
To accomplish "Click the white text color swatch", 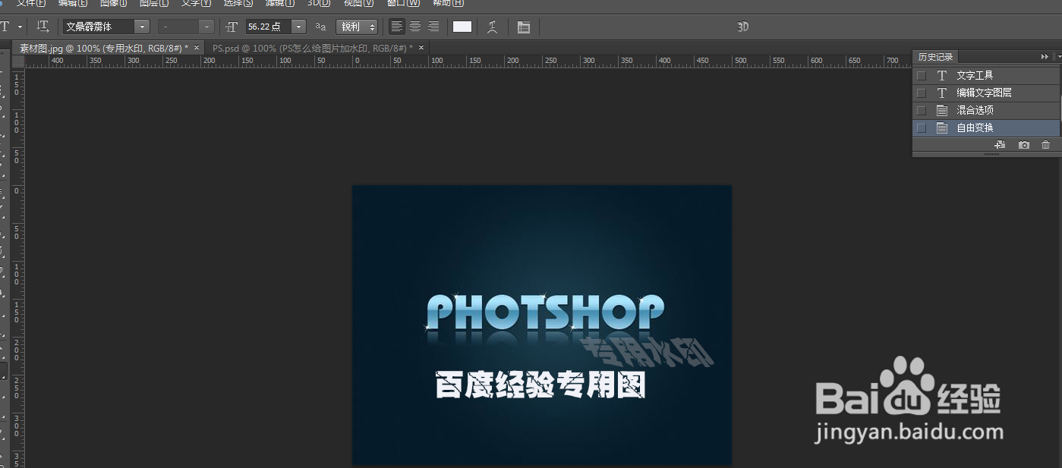I will (x=462, y=27).
